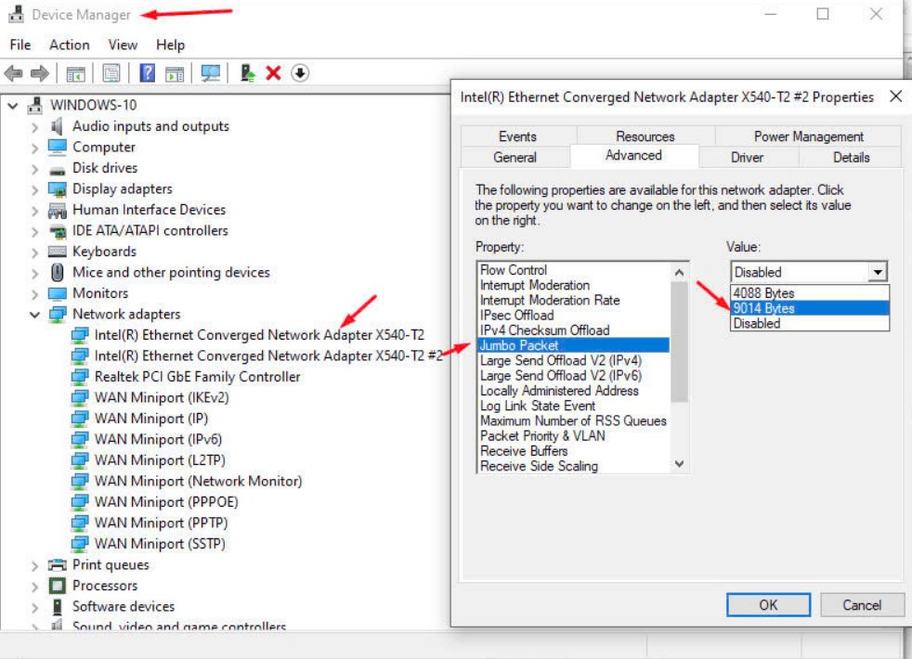Expand the Display adapters category
The width and height of the screenshot is (912, 659).
[35, 189]
